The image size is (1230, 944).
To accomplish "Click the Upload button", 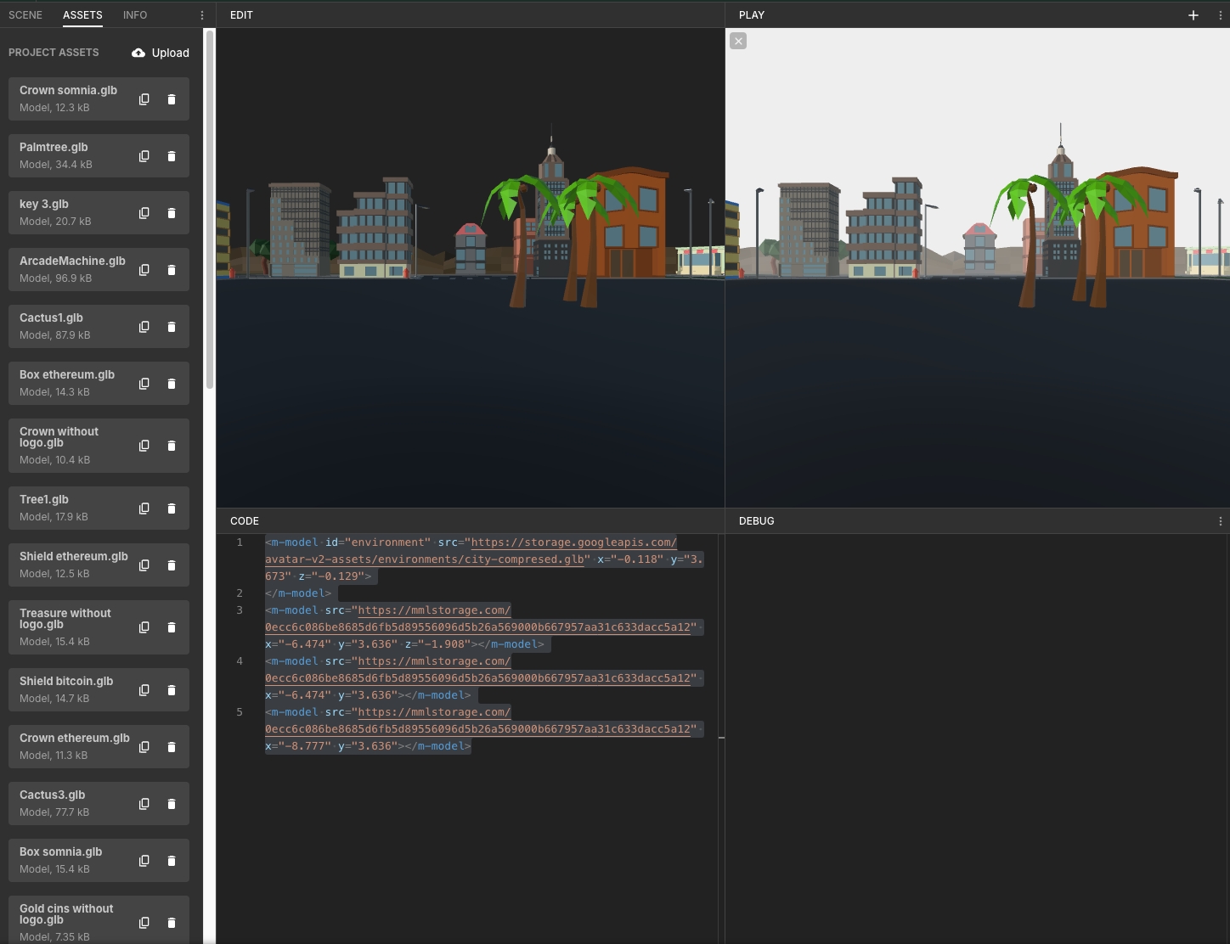I will pyautogui.click(x=161, y=53).
